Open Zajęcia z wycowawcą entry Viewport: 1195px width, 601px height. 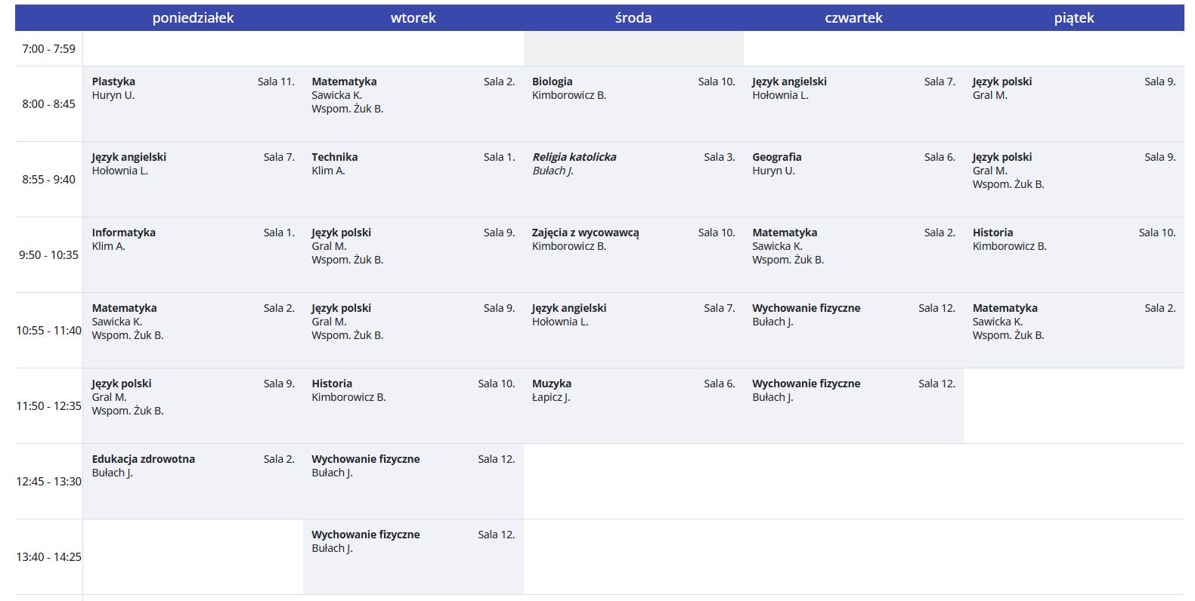click(x=585, y=233)
